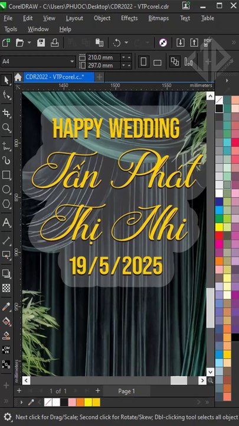
Task: Select the Color Eyedropper tool
Action: (x=6, y=306)
